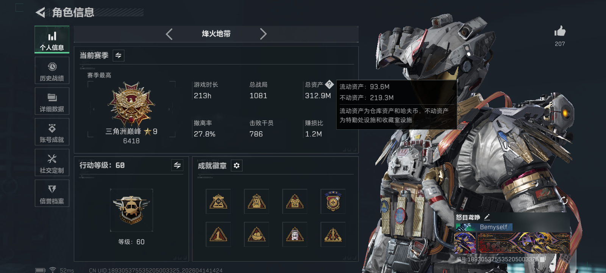Click the 总资产 question mark help icon
Image resolution: width=606 pixels, height=273 pixels.
[329, 85]
